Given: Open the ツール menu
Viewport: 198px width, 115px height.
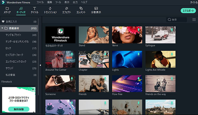Looking at the screenshot, I should click(x=58, y=2).
